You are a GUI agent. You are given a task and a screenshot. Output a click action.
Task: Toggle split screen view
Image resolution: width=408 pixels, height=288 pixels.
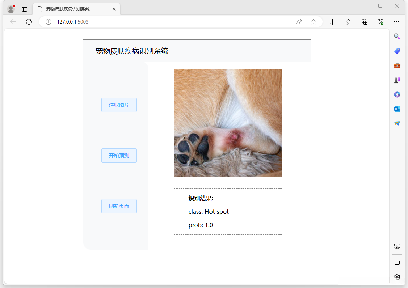[332, 22]
